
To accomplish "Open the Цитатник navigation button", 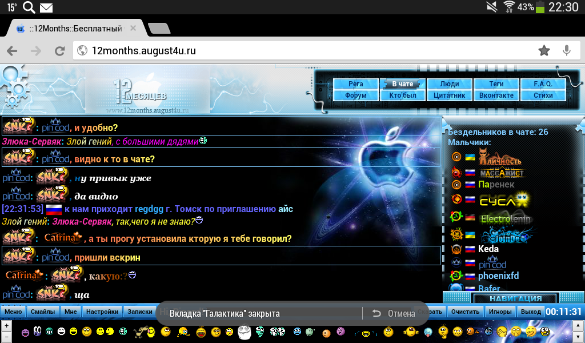I will [449, 95].
